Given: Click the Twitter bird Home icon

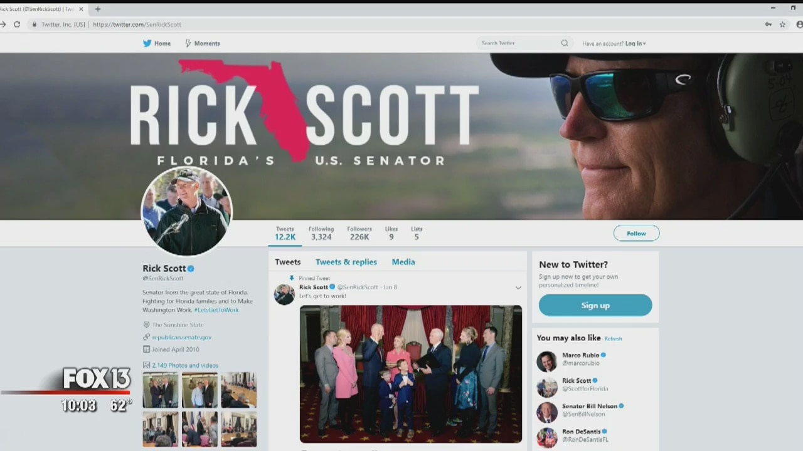Looking at the screenshot, I should [x=147, y=43].
